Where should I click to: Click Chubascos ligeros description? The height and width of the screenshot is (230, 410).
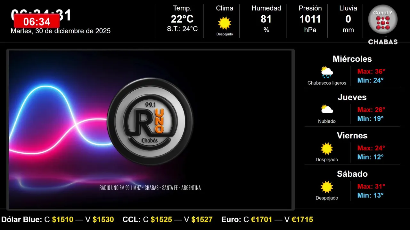tap(327, 83)
